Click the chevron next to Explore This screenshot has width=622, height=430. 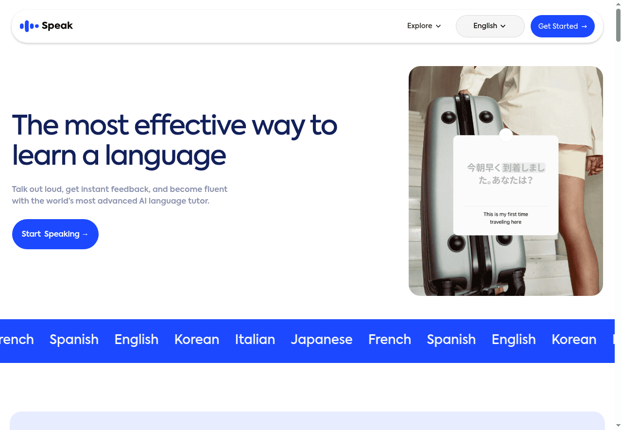point(438,26)
